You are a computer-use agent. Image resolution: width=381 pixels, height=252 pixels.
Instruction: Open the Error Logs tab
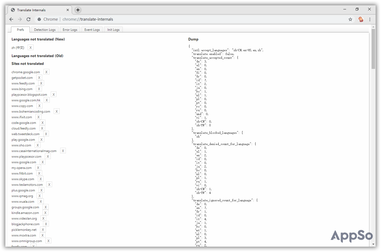coord(70,30)
